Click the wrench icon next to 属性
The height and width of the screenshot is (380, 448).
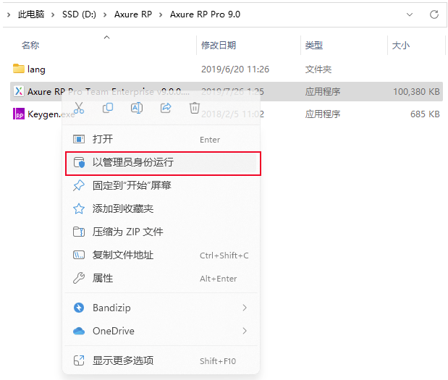pos(79,278)
